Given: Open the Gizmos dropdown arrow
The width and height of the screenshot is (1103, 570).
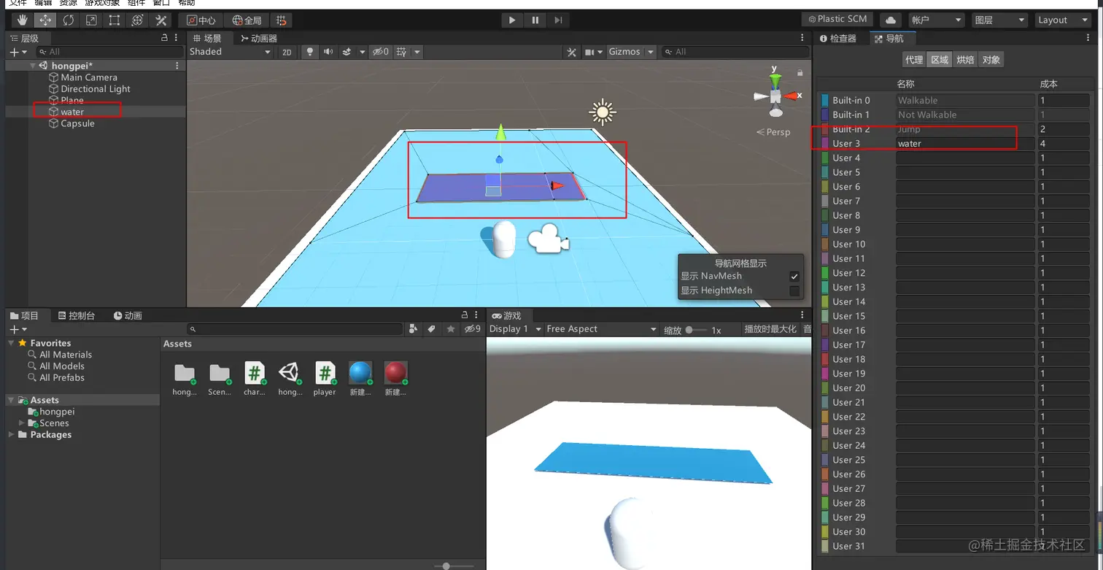Looking at the screenshot, I should pos(649,52).
